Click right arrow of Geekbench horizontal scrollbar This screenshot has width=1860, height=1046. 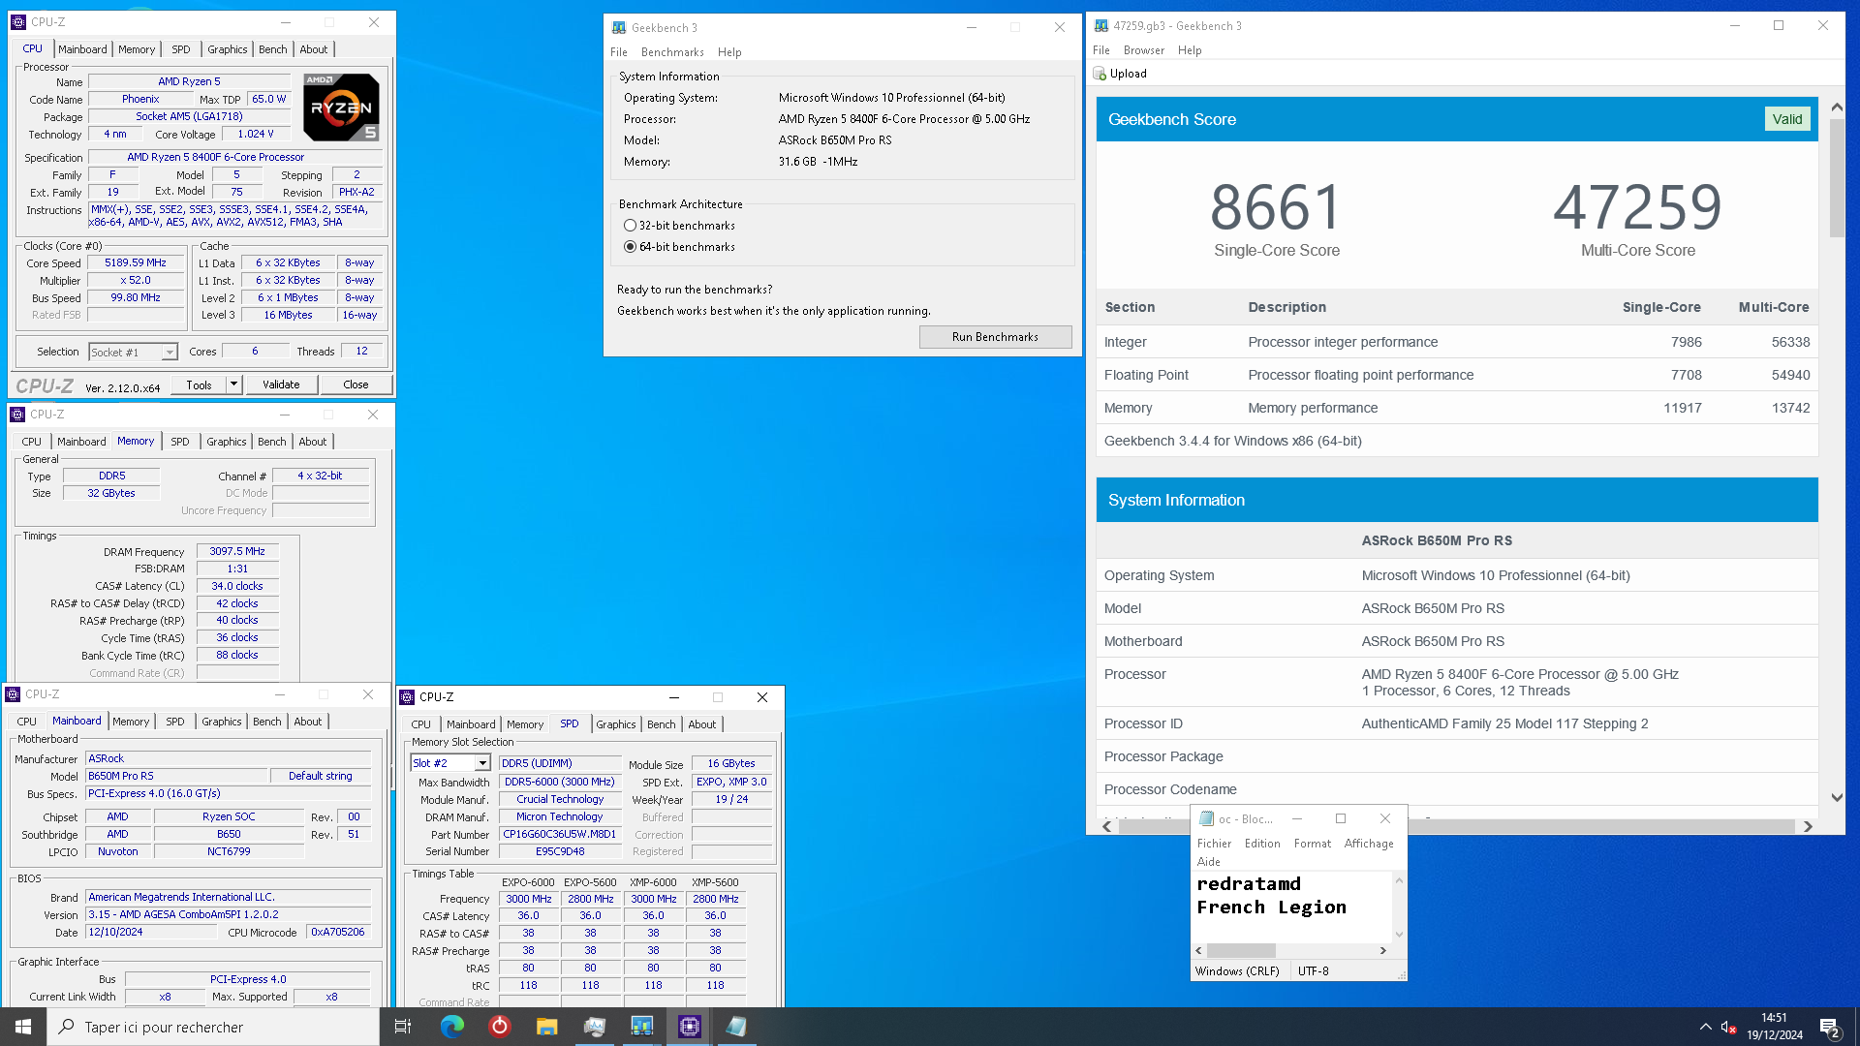[1808, 826]
